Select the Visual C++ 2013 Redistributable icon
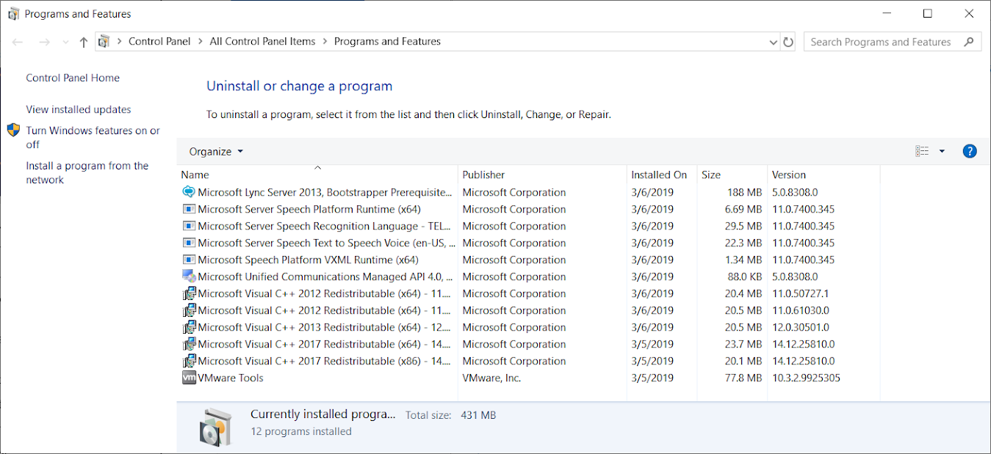The width and height of the screenshot is (991, 454). pyautogui.click(x=189, y=327)
